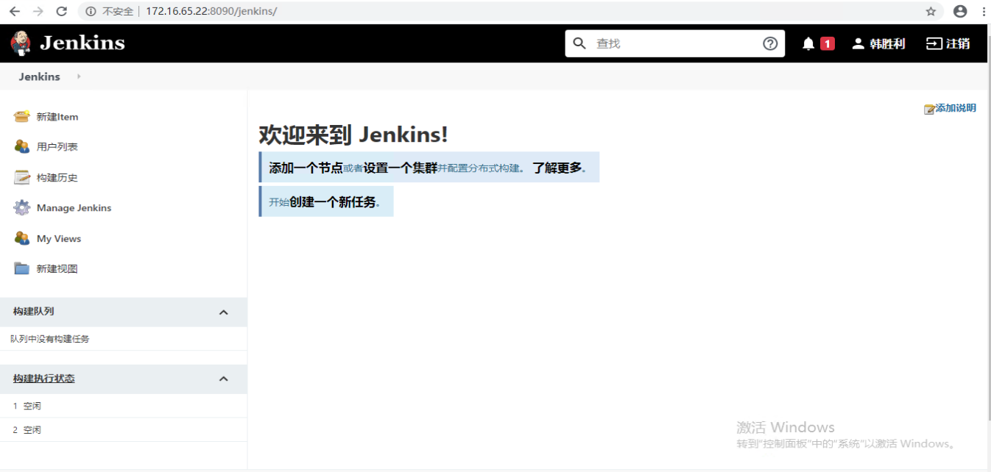Click the 用户列表 people icon
Image resolution: width=991 pixels, height=472 pixels.
[x=22, y=146]
